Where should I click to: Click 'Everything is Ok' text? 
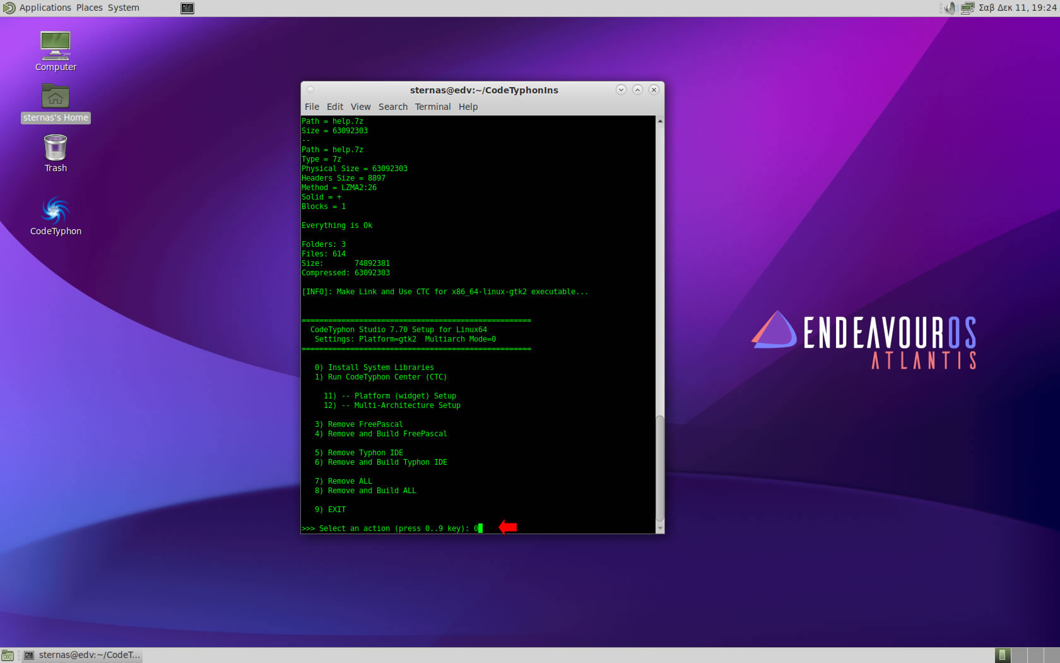point(337,225)
